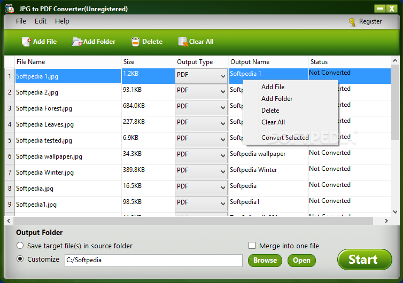Select file Softpedia.jpg
The width and height of the screenshot is (403, 283).
tap(35, 188)
